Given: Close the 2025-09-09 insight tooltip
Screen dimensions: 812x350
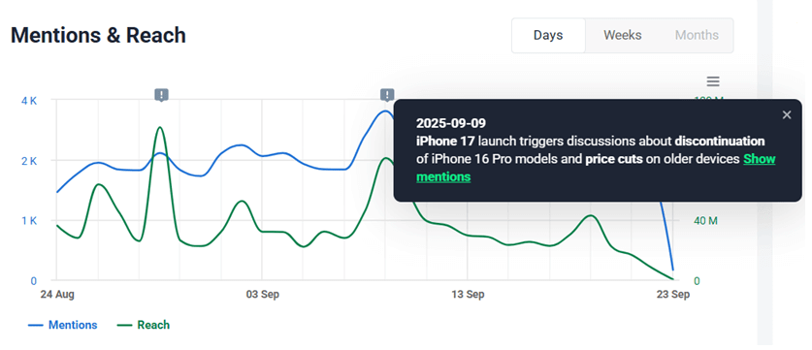Looking at the screenshot, I should pos(787,115).
